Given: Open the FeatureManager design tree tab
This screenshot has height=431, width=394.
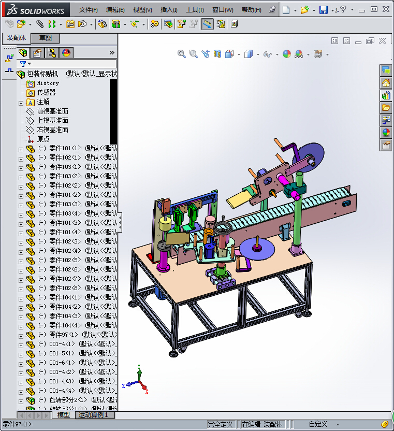Looking at the screenshot, I should (23, 52).
